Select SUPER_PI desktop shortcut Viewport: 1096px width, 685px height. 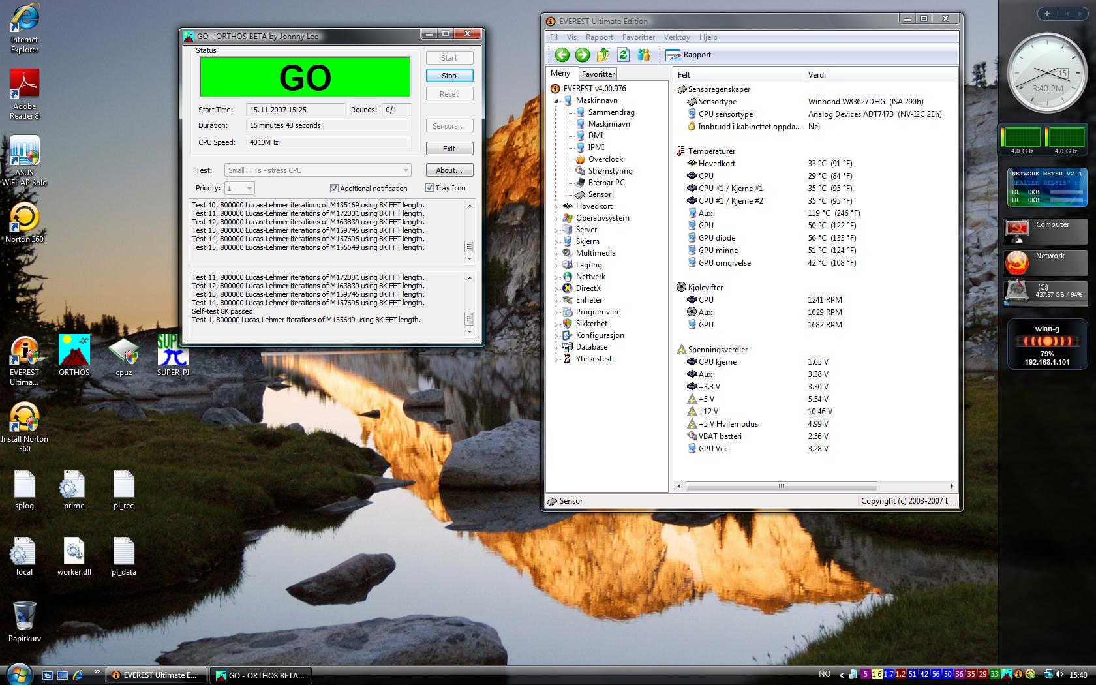click(x=173, y=356)
